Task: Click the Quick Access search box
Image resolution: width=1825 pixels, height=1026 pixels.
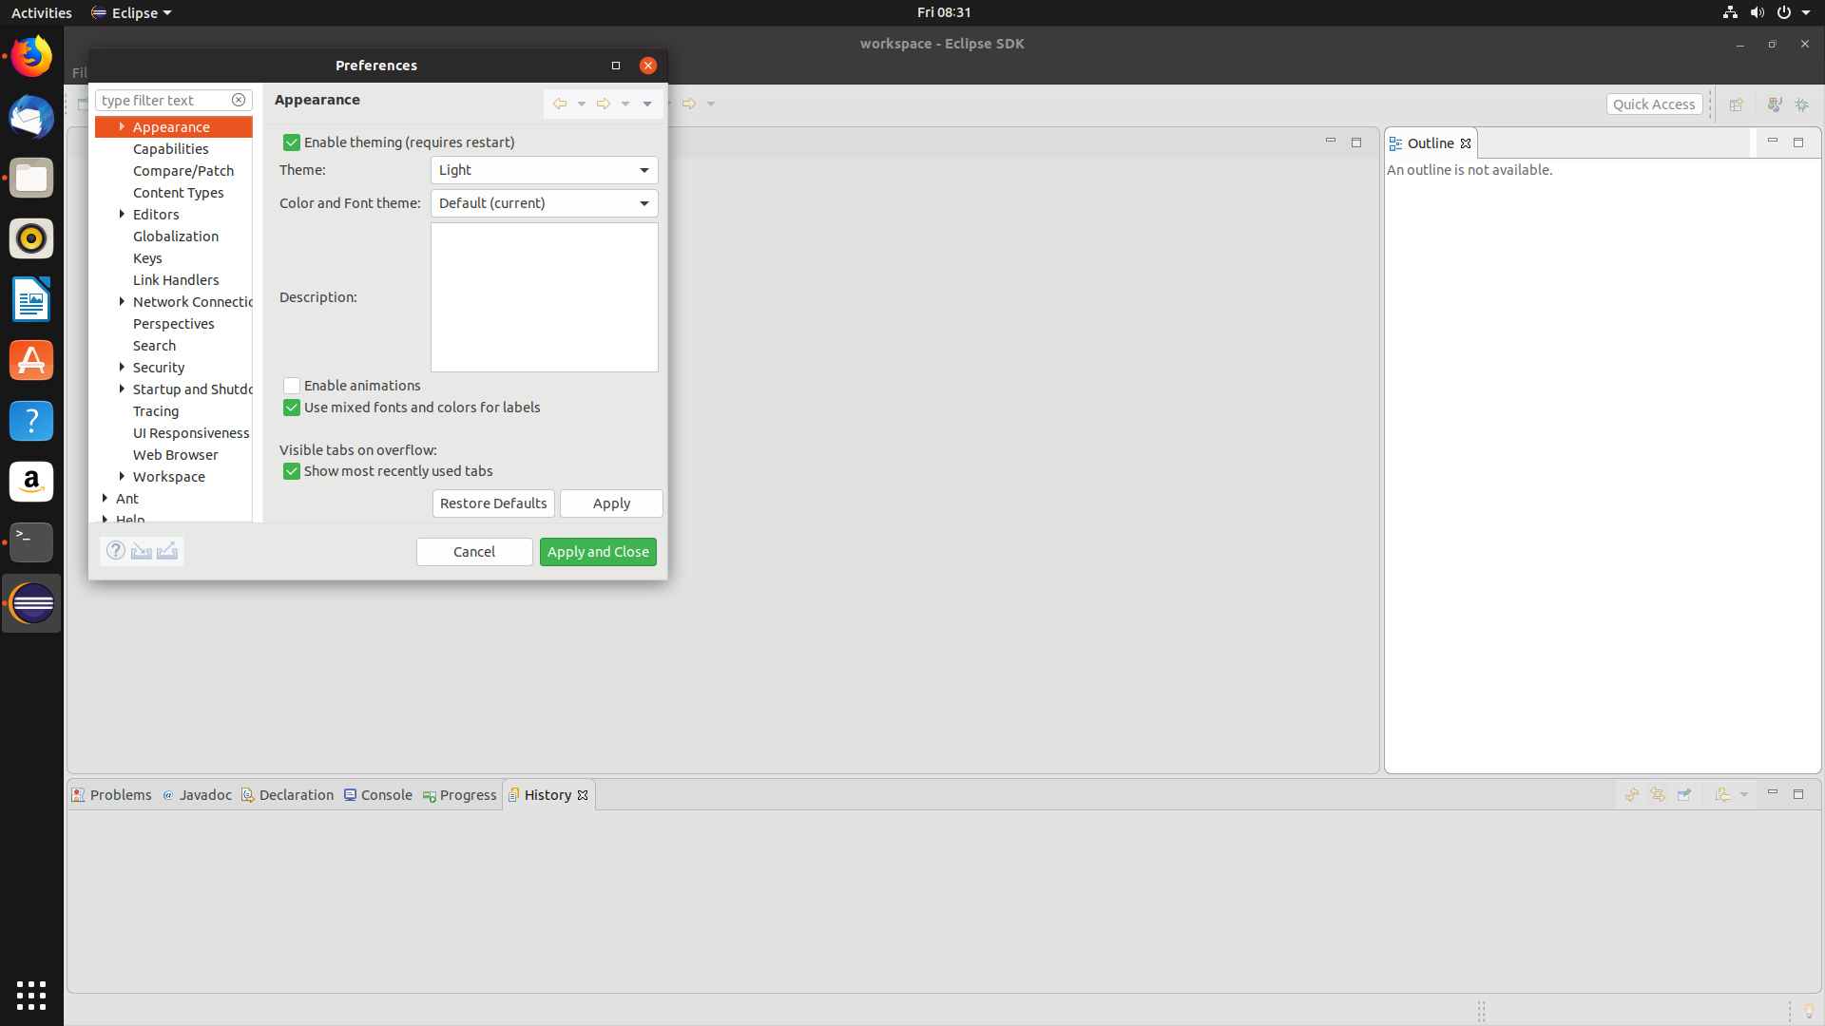Action: click(1654, 104)
